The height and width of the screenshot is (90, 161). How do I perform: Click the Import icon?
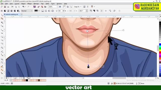[38, 7]
